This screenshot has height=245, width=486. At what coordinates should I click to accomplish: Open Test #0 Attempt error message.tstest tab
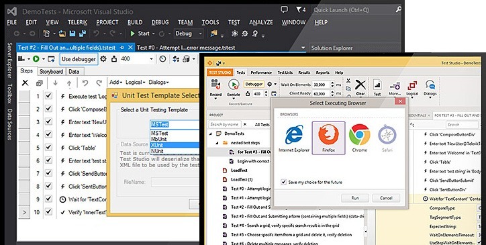point(186,48)
